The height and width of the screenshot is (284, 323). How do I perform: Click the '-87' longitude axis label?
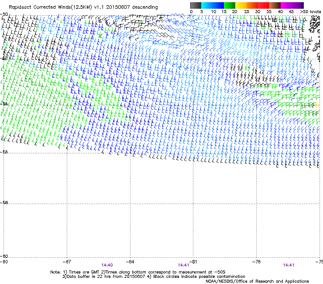click(67, 262)
